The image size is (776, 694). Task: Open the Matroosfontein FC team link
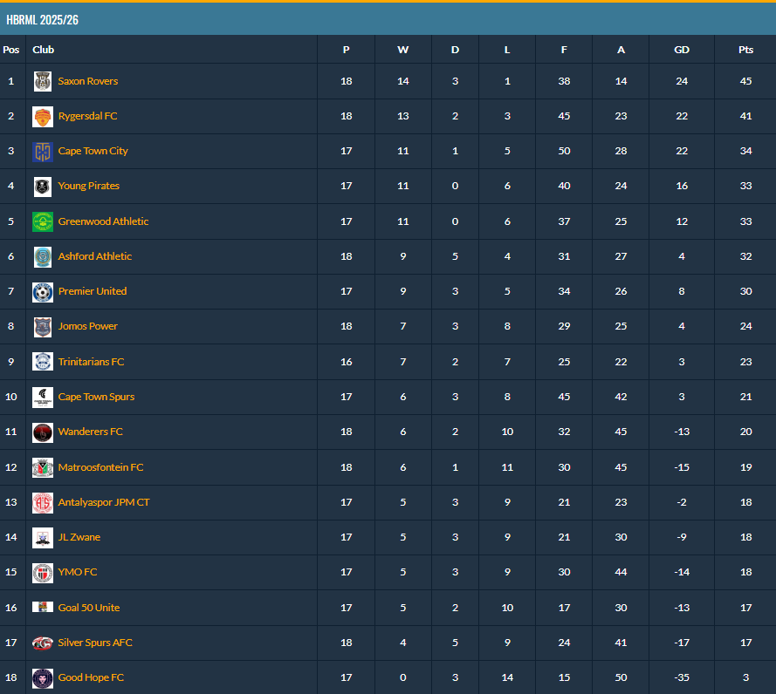point(100,467)
